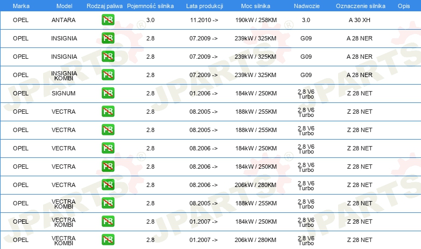
Task: Click 01.2007 -> in the VECTRA KOMBI 280KM row
Action: pos(204,240)
